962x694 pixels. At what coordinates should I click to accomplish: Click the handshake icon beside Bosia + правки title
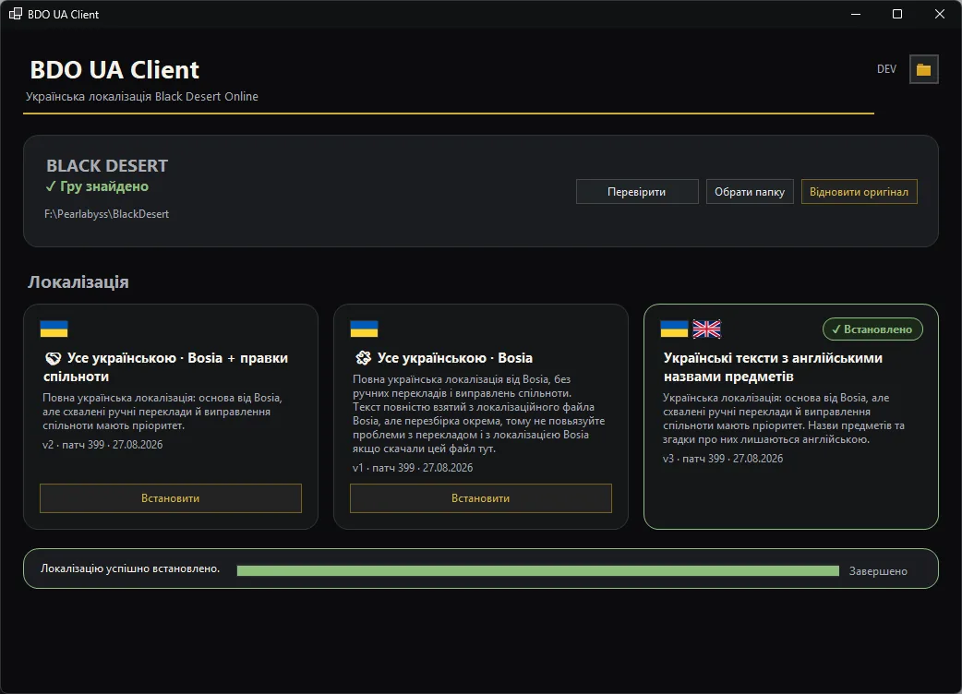[54, 358]
